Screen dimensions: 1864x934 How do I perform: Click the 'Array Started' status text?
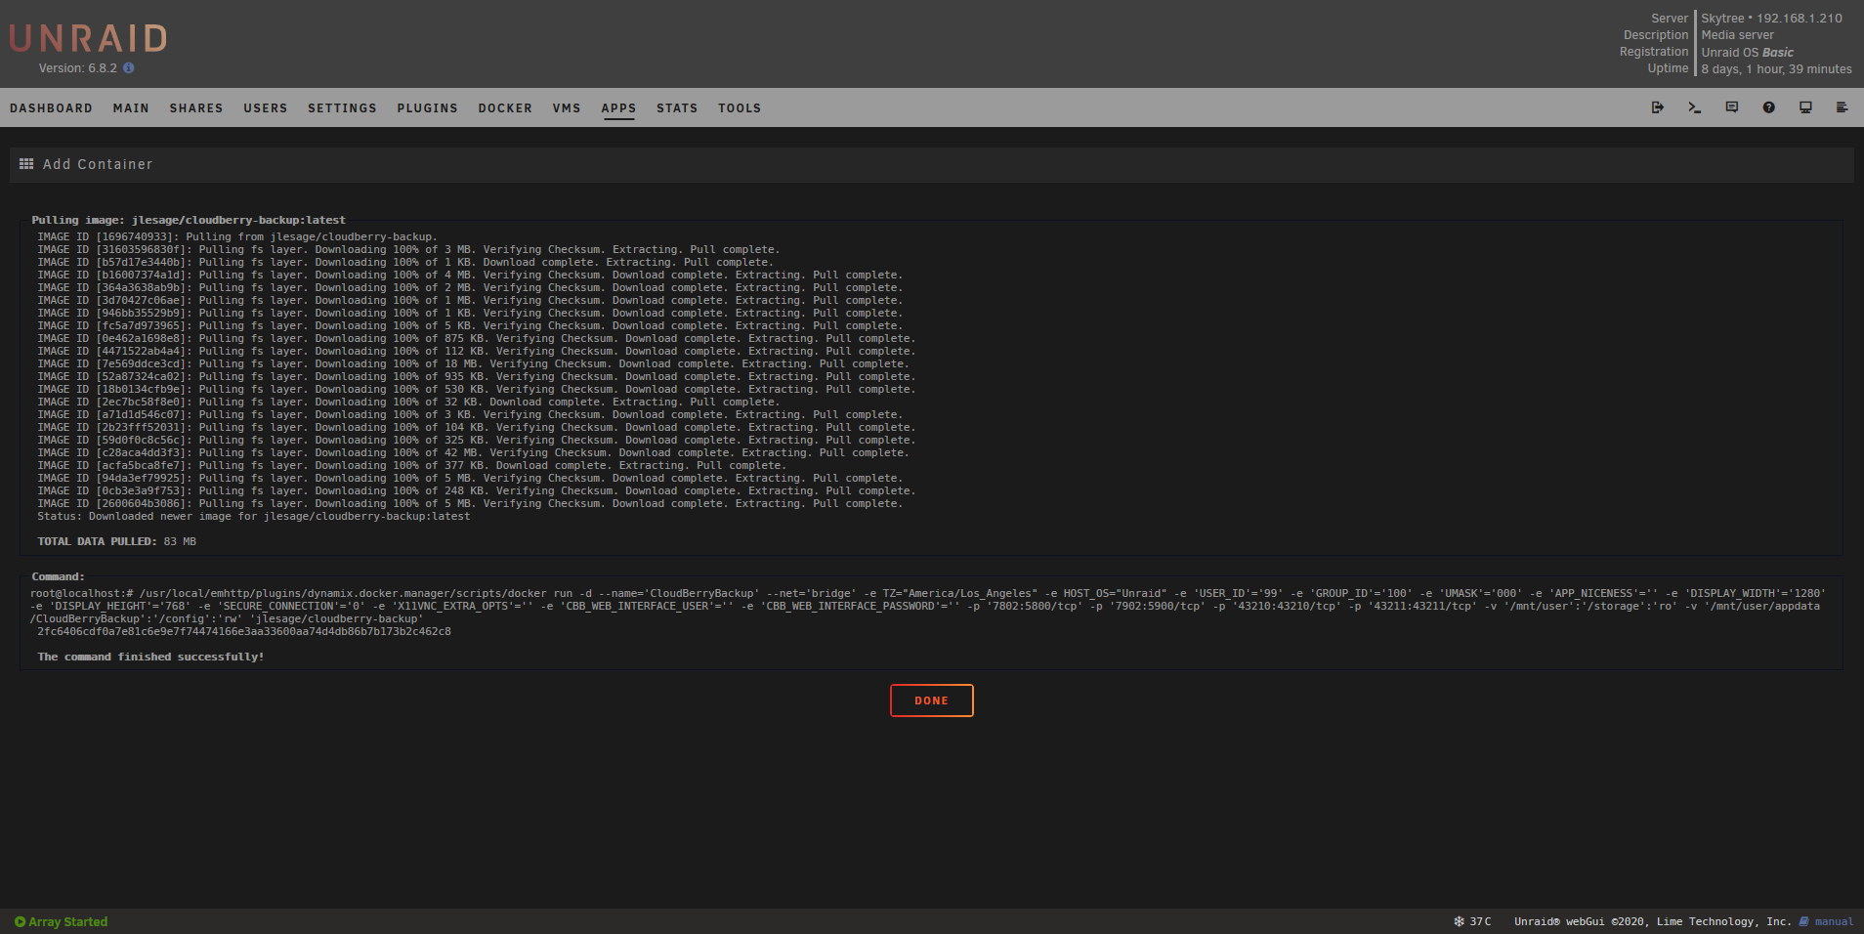click(x=68, y=921)
